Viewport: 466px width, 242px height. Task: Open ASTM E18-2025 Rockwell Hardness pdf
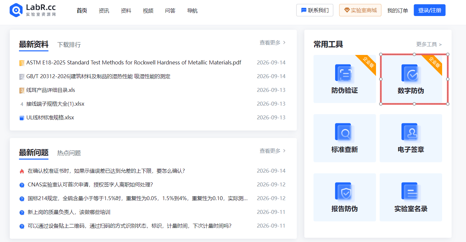click(x=134, y=62)
